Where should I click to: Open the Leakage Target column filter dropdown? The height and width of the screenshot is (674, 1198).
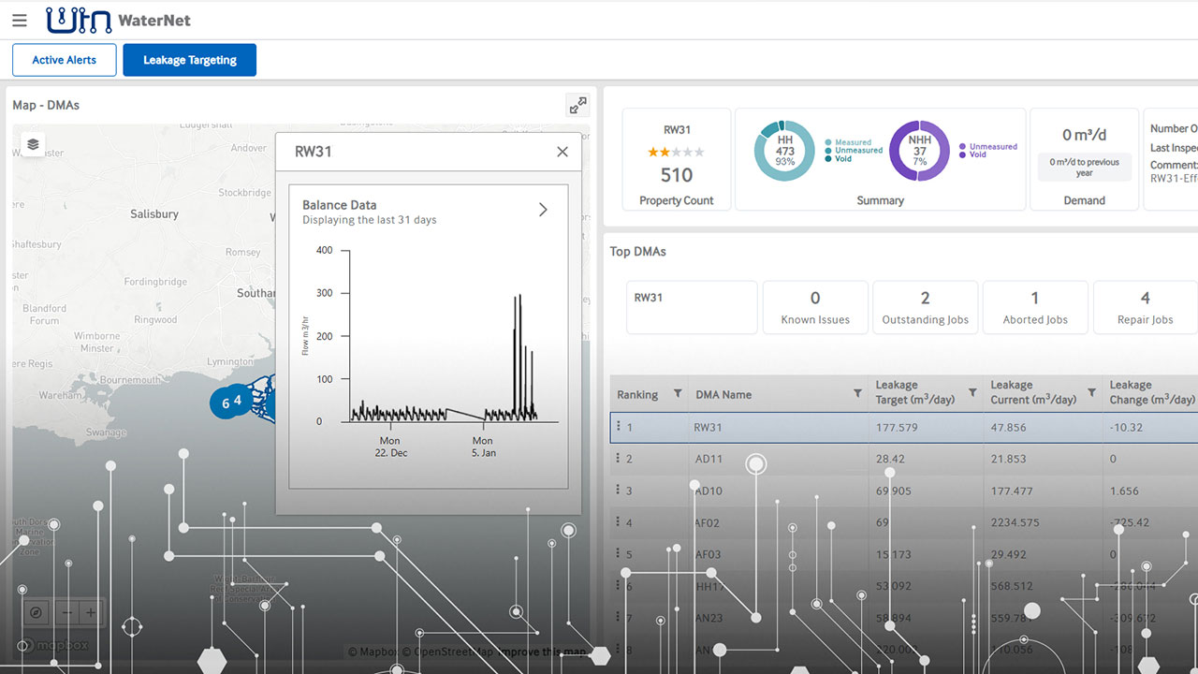(x=973, y=390)
